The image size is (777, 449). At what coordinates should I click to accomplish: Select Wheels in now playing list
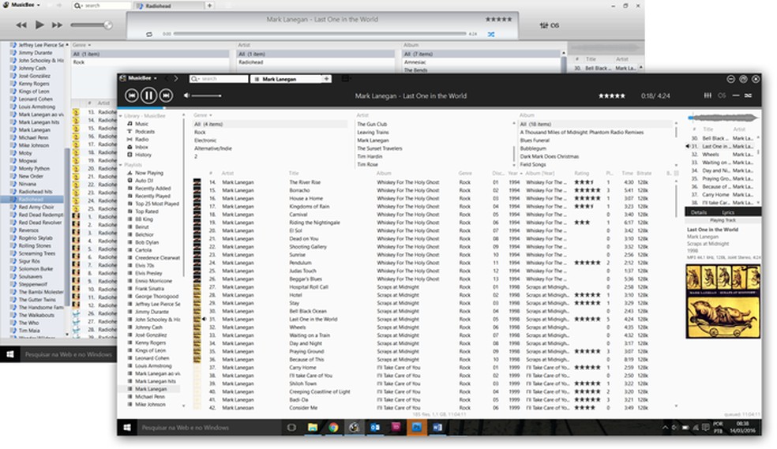click(x=711, y=155)
